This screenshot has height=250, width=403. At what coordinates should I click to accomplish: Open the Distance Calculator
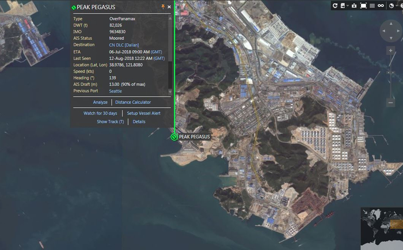coord(133,102)
